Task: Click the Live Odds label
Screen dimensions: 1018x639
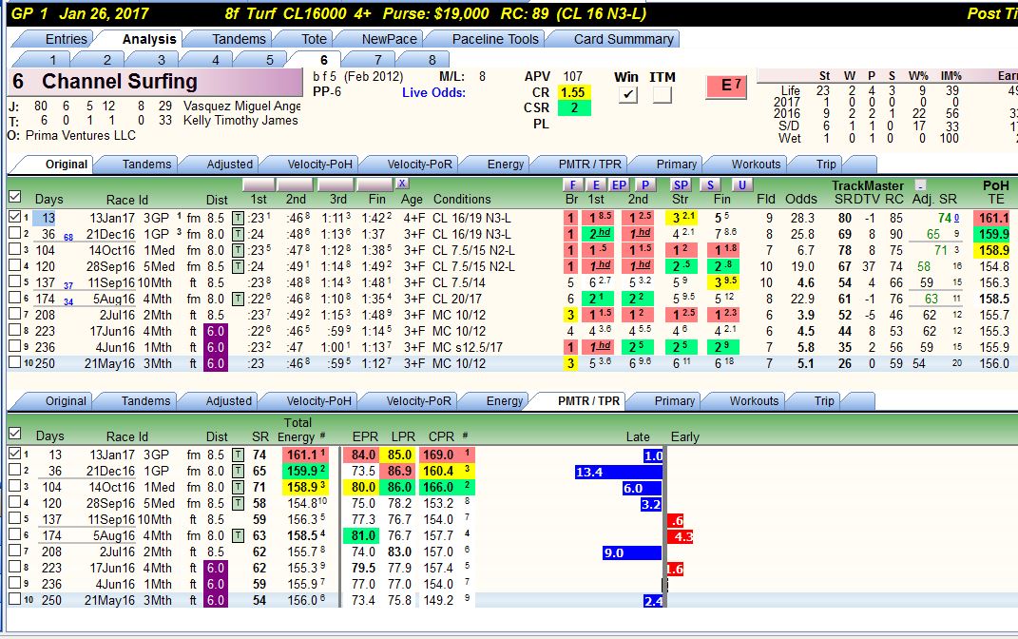Action: point(433,92)
